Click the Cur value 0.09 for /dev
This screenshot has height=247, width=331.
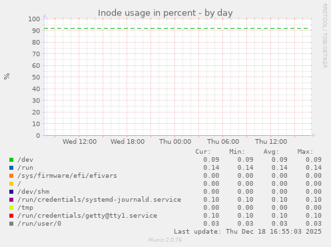(211, 160)
